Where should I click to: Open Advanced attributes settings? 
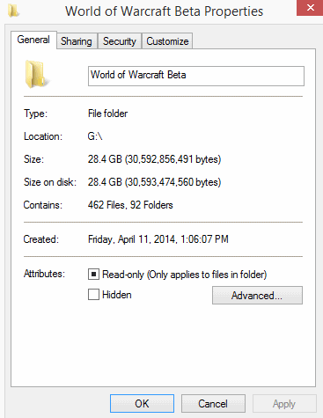tap(257, 295)
